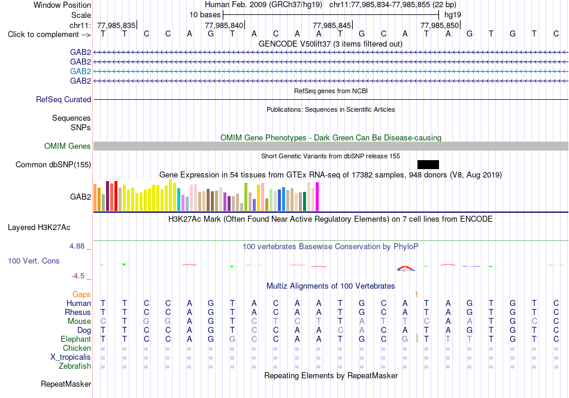Open 'Repeating Elements by RepeatMasker' title

pyautogui.click(x=331, y=375)
